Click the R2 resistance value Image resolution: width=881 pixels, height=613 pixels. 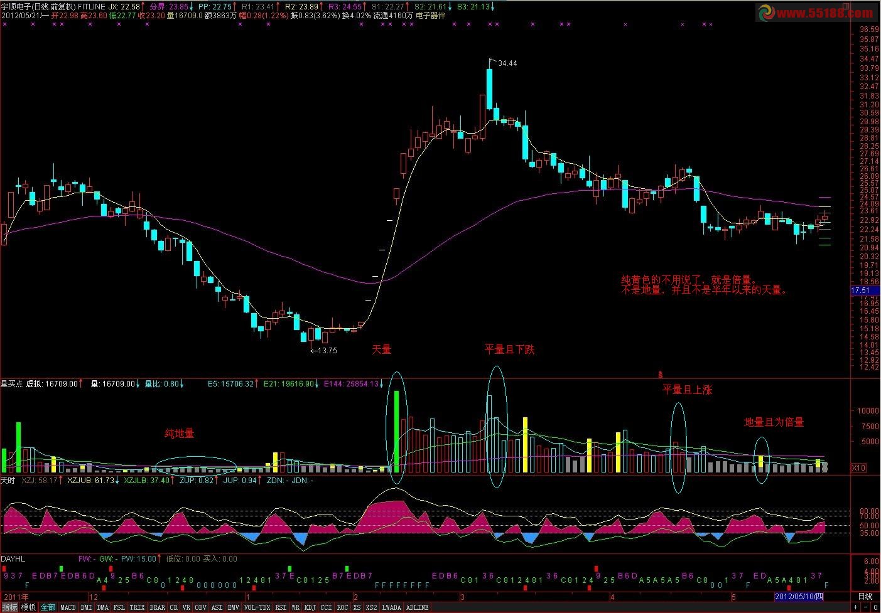coord(301,7)
